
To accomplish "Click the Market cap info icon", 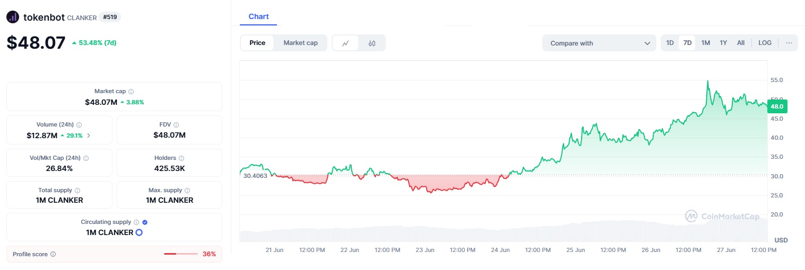I will [131, 92].
